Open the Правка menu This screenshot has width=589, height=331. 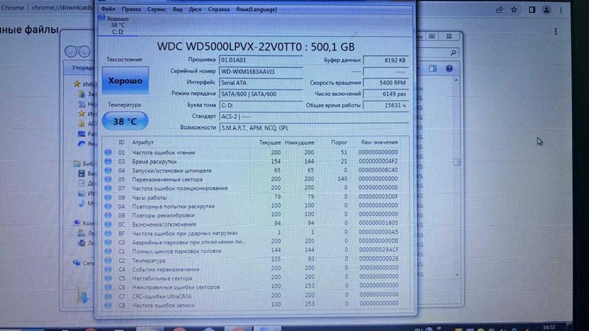(x=131, y=9)
